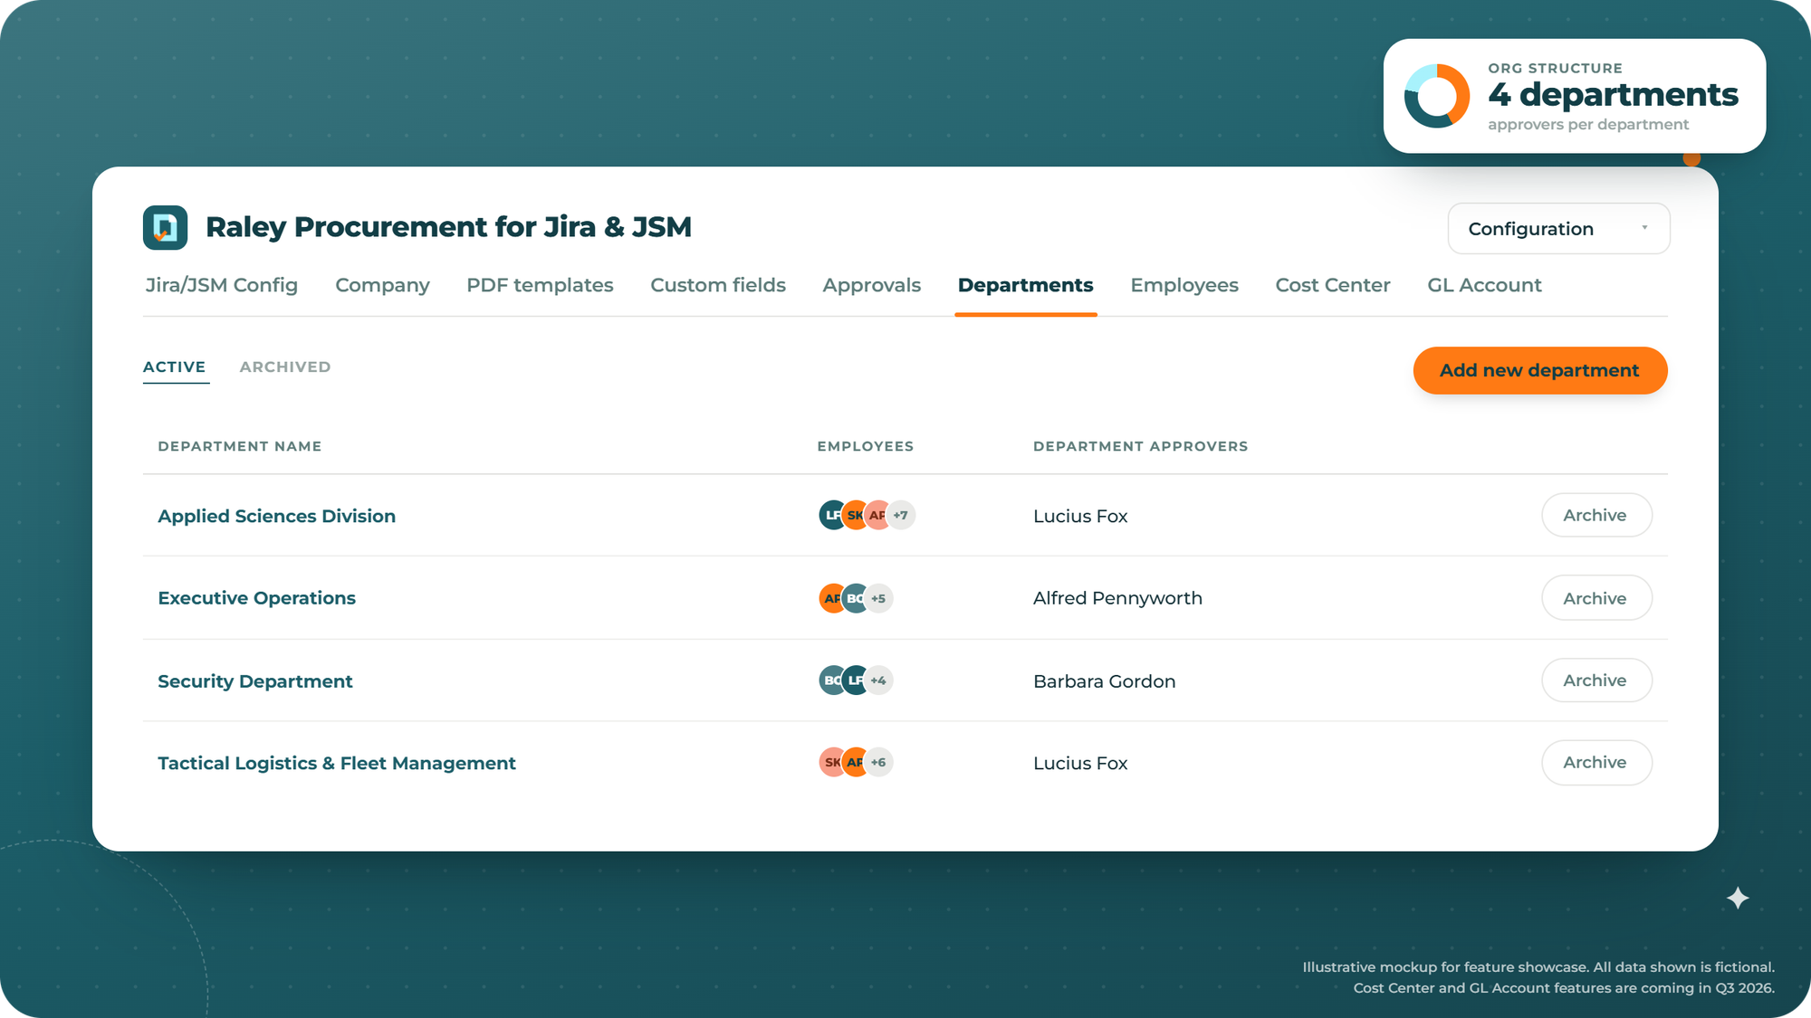The height and width of the screenshot is (1018, 1811).
Task: Click the "4 departments" summary text
Action: [x=1613, y=94]
